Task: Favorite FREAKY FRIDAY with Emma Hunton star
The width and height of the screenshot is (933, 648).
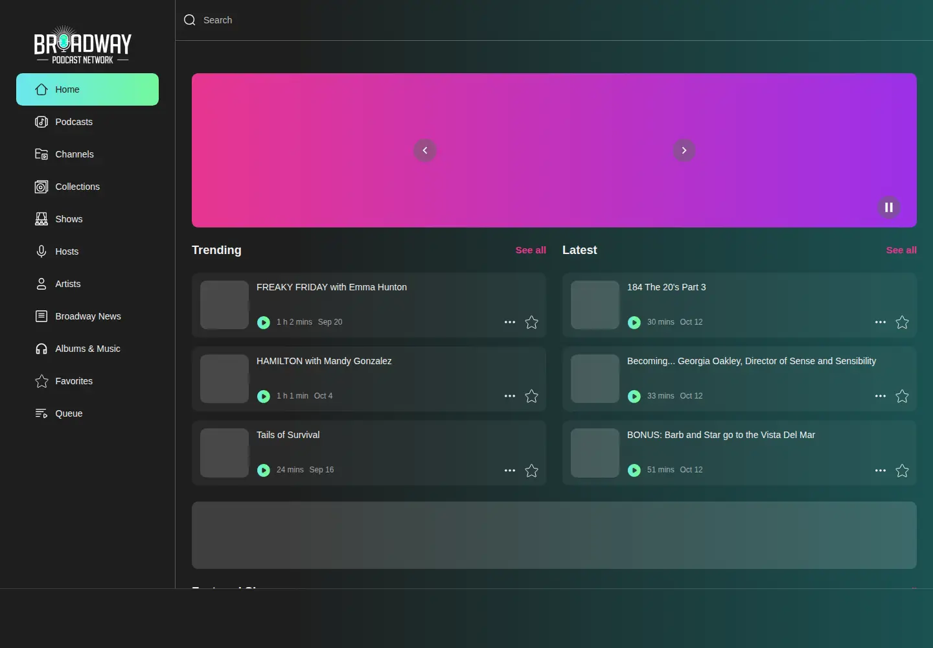Action: click(x=532, y=322)
